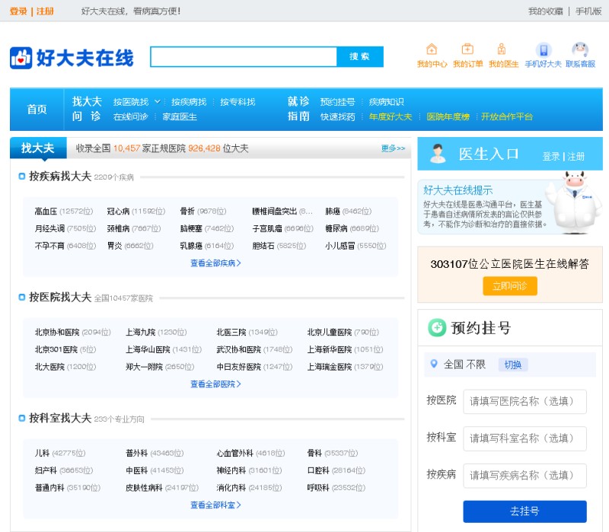
Task: Click 登录 in 医生入口 panel
Action: click(x=550, y=157)
